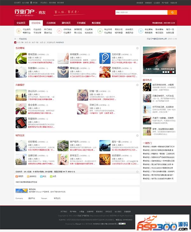Open the 手机模板 nav tab

pyautogui.click(x=81, y=23)
